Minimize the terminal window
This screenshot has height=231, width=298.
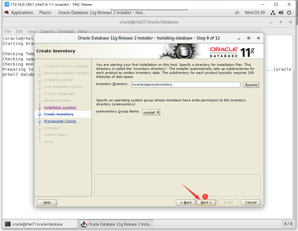tap(271, 22)
